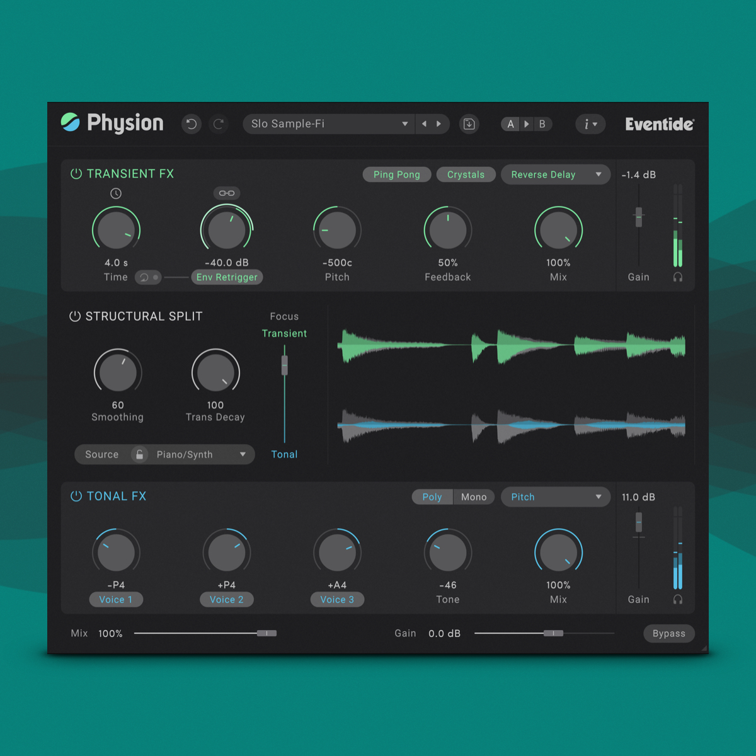Screen dimensions: 756x756
Task: Power off the Structural Split section
Action: click(76, 316)
